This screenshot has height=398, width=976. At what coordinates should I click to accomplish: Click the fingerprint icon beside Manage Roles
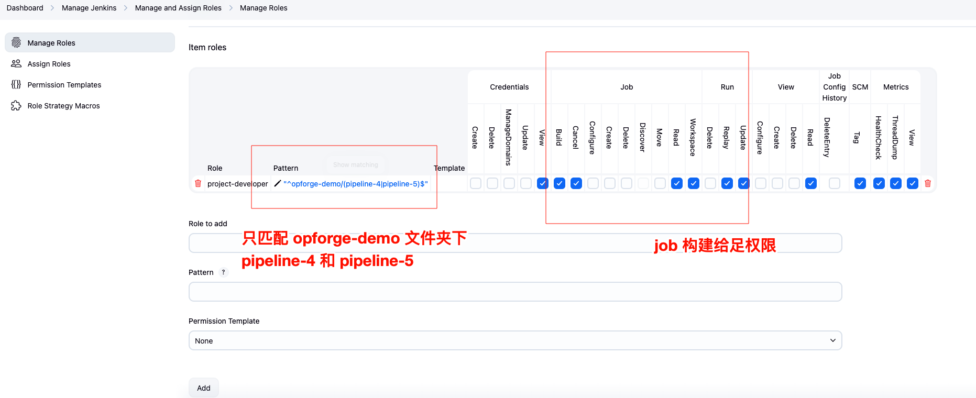(x=16, y=43)
